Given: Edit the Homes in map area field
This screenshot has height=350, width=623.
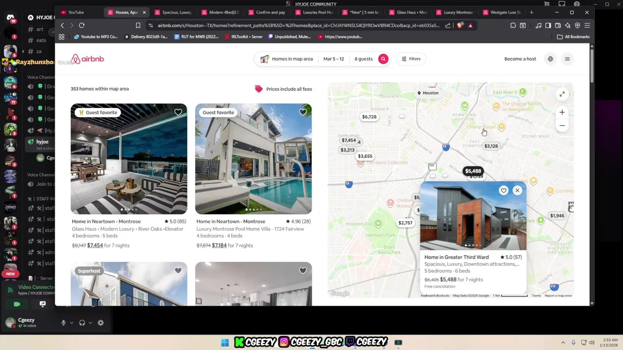Looking at the screenshot, I should [x=287, y=59].
